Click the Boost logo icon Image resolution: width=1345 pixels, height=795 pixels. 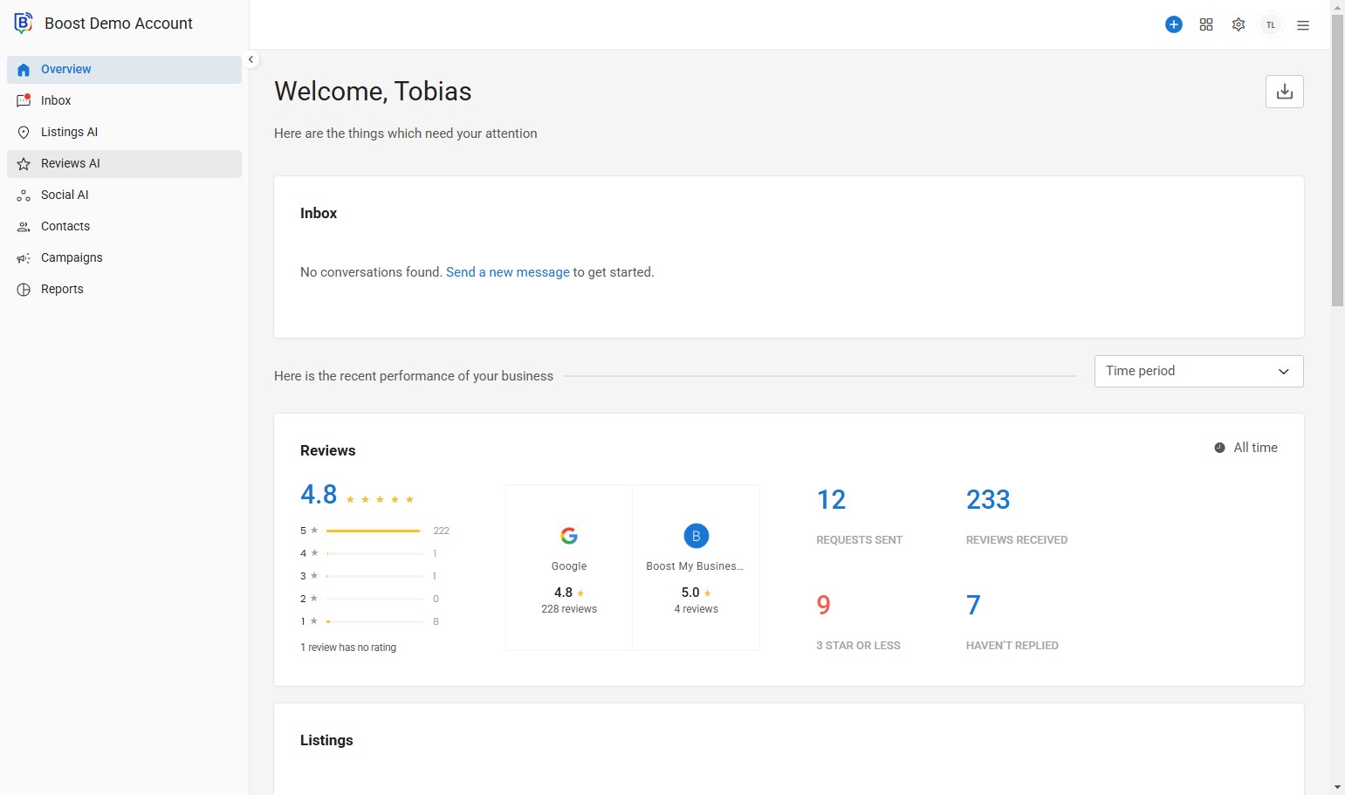[x=24, y=24]
